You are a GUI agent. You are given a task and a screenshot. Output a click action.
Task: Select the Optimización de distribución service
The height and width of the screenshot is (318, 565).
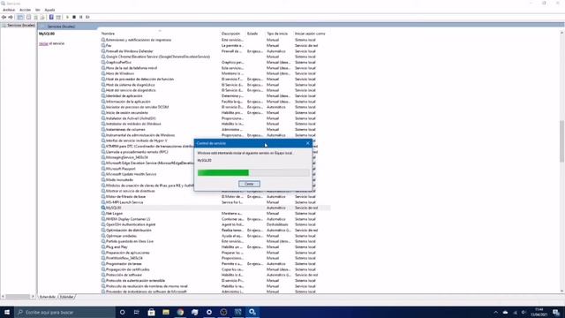coord(215,230)
